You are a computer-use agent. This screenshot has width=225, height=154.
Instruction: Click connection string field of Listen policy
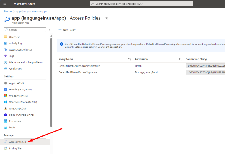205,66
